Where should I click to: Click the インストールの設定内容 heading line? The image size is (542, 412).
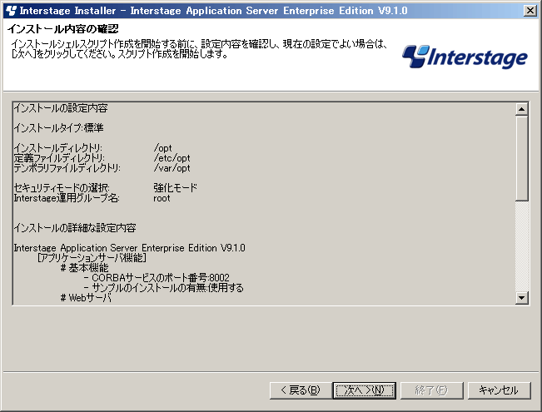[61, 108]
